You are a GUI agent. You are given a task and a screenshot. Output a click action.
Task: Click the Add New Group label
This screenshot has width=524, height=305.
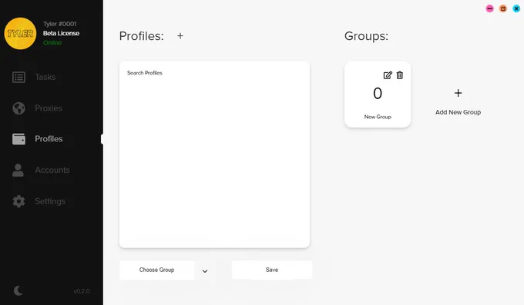458,112
